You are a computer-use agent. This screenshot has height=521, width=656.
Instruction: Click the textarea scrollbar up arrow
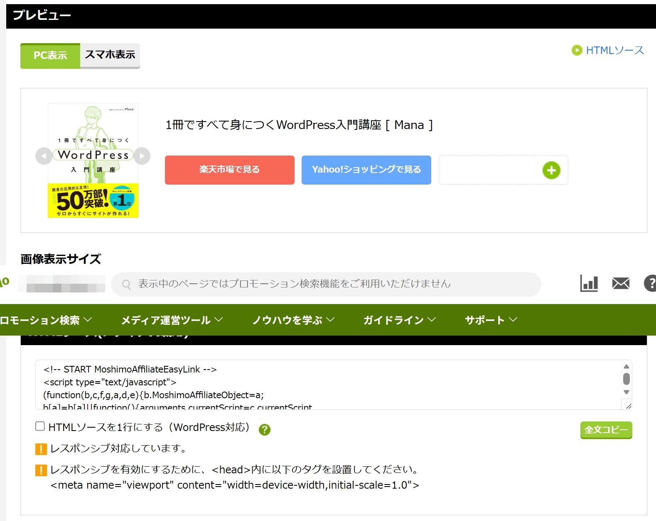[627, 367]
